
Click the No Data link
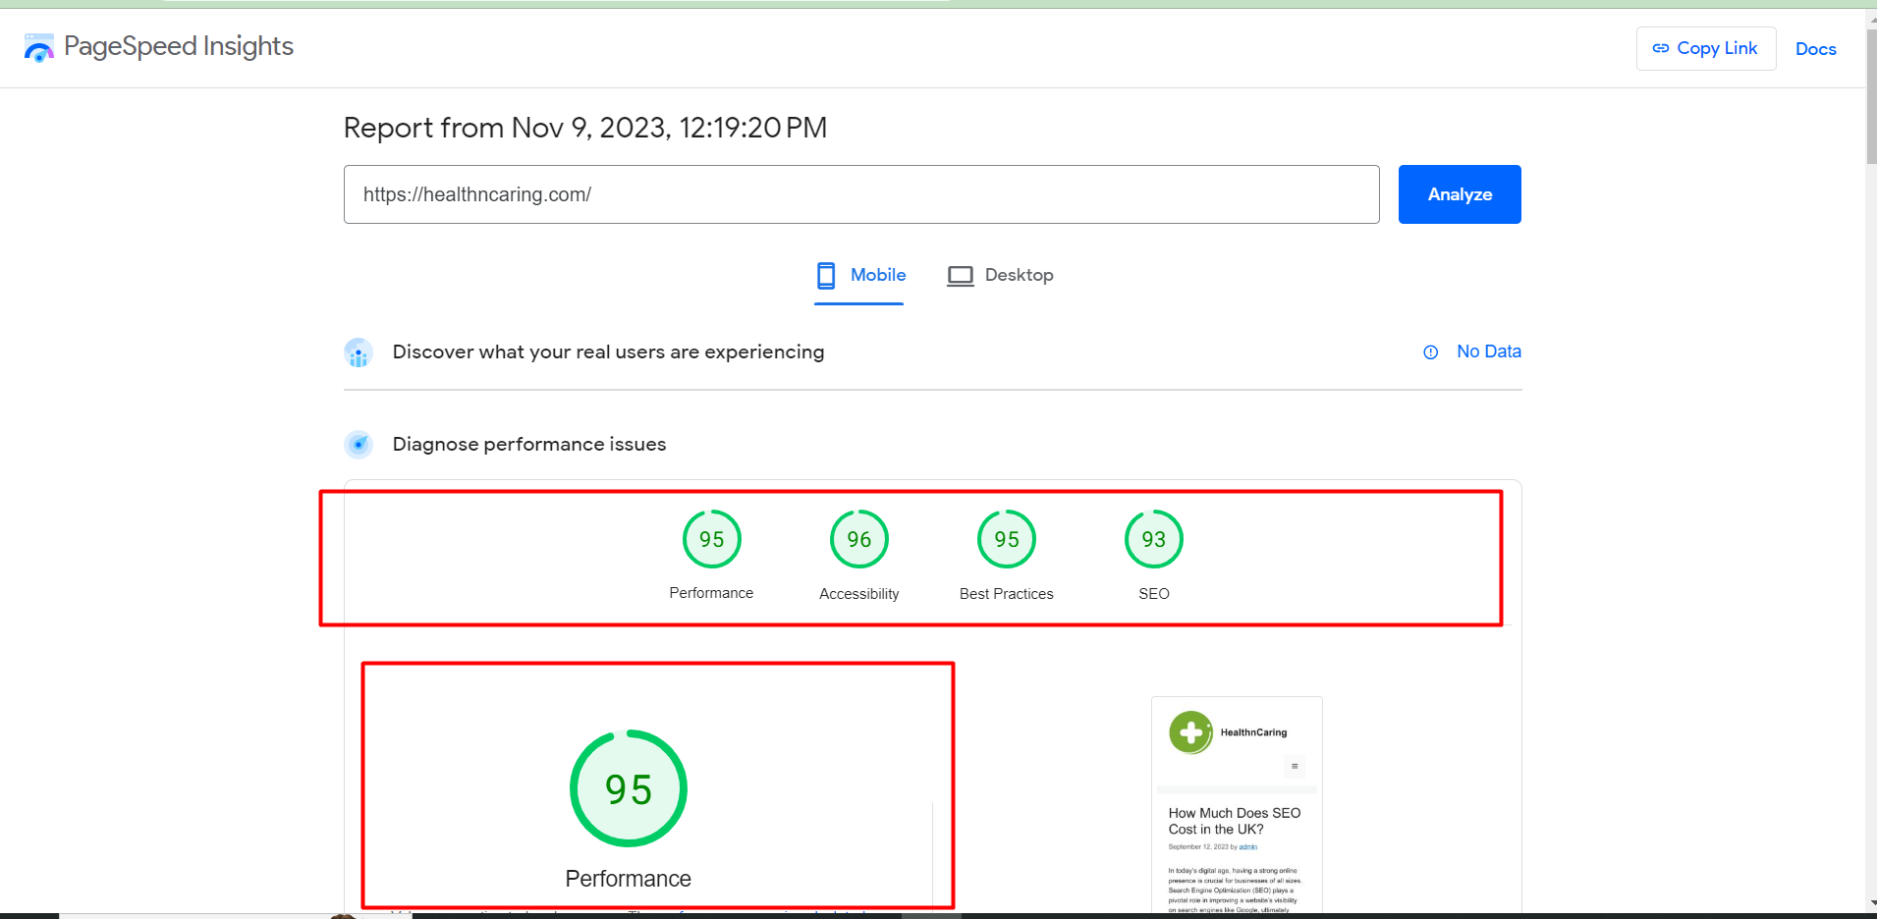(1488, 351)
